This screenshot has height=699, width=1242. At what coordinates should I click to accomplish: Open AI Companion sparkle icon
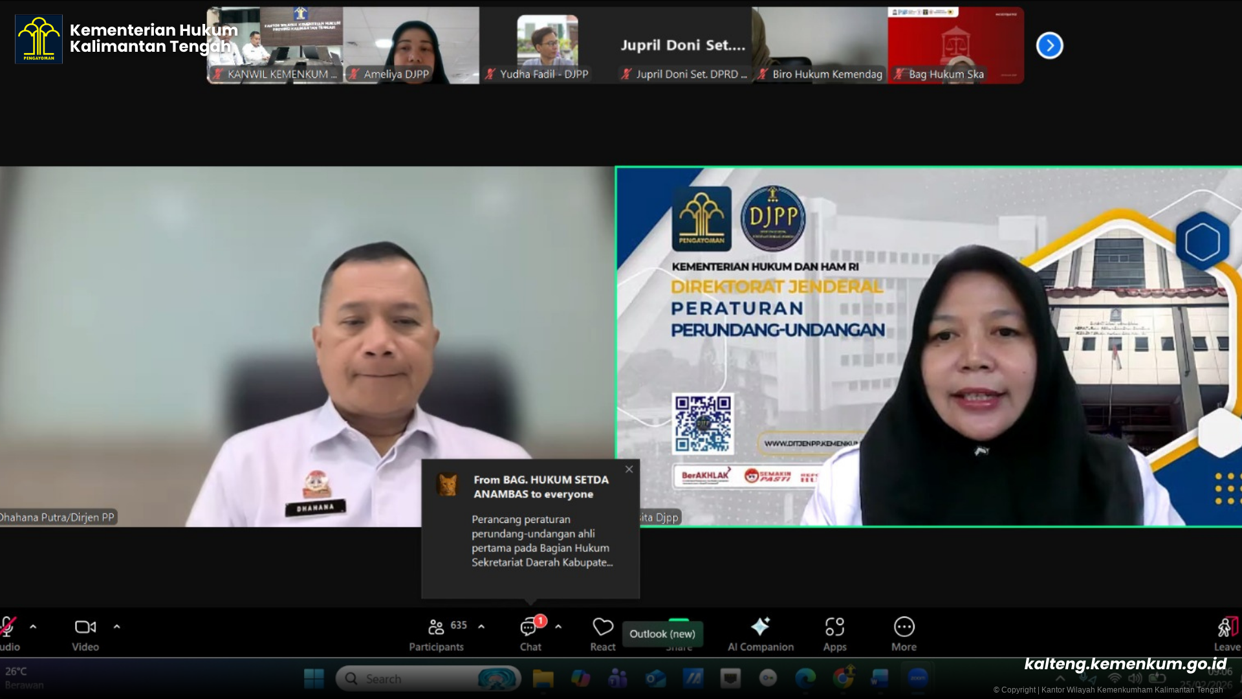760,627
